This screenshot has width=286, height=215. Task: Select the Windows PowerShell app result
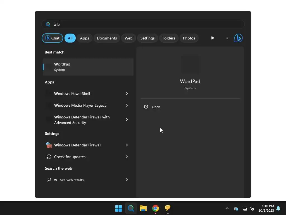[88, 94]
